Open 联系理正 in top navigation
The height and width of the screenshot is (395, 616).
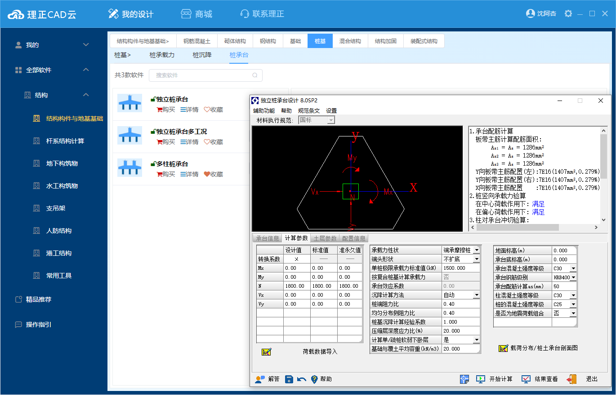[262, 14]
